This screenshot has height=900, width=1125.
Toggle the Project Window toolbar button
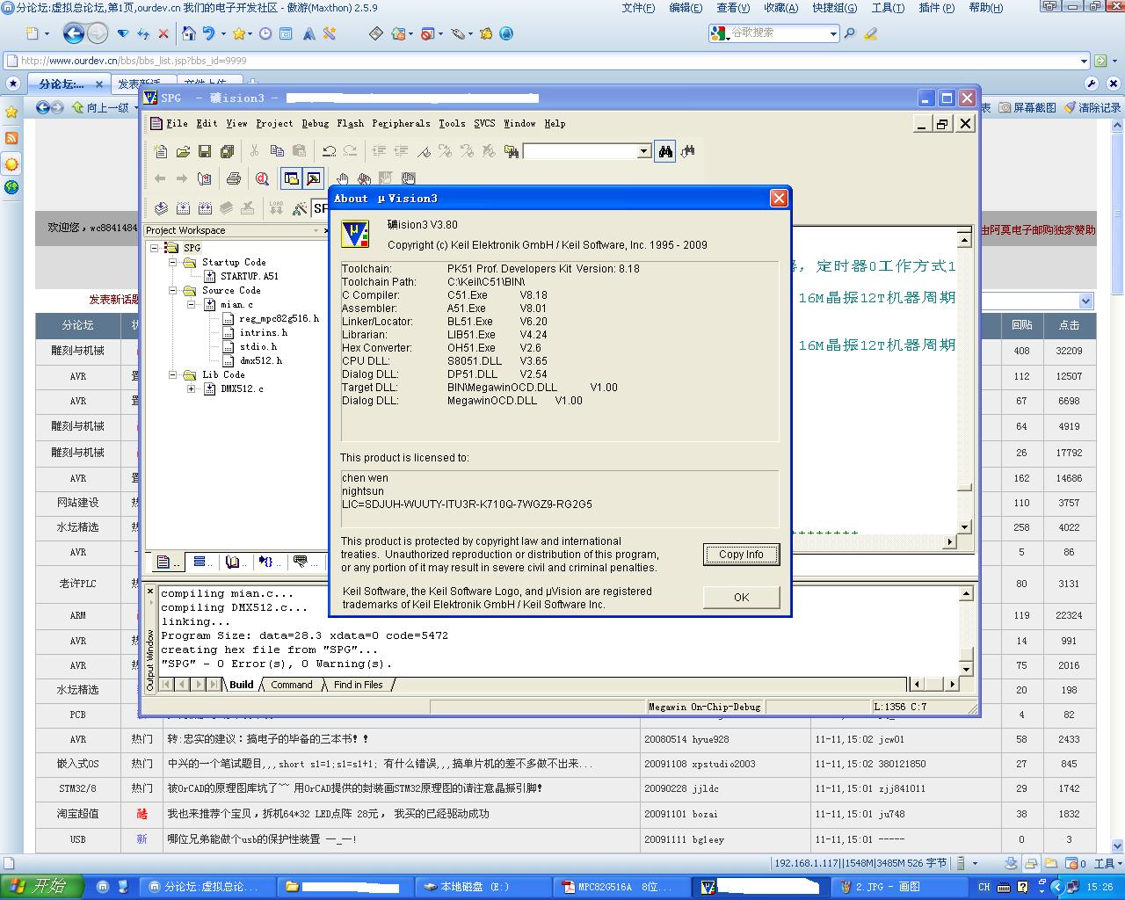[x=291, y=178]
